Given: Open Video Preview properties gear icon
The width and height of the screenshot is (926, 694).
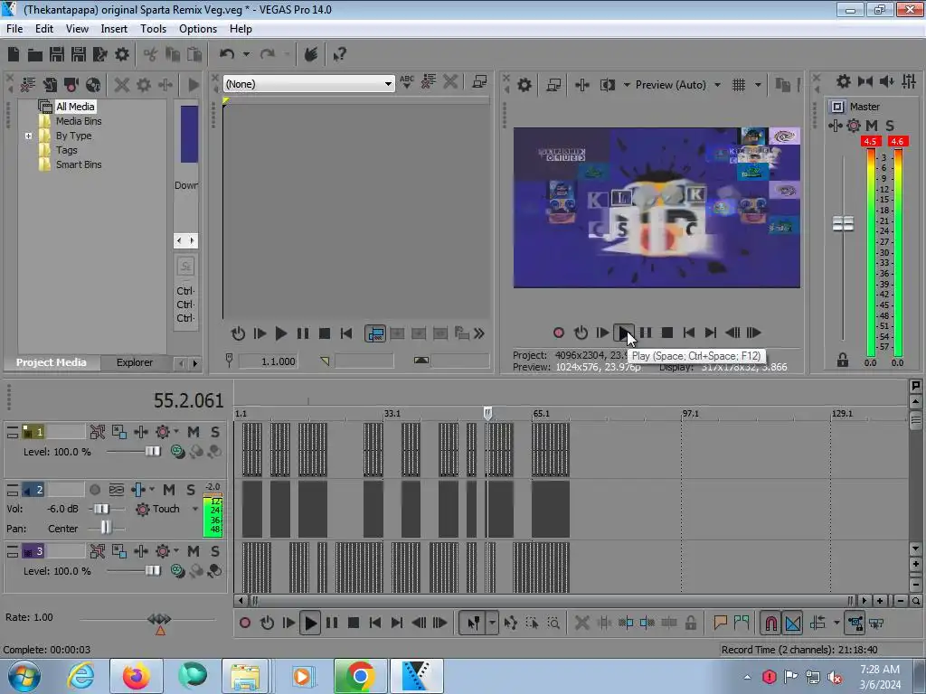Looking at the screenshot, I should click(x=524, y=85).
